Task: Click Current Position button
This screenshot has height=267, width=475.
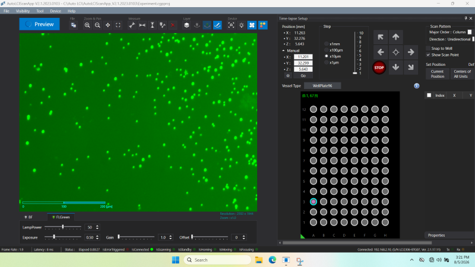Action: [x=437, y=74]
